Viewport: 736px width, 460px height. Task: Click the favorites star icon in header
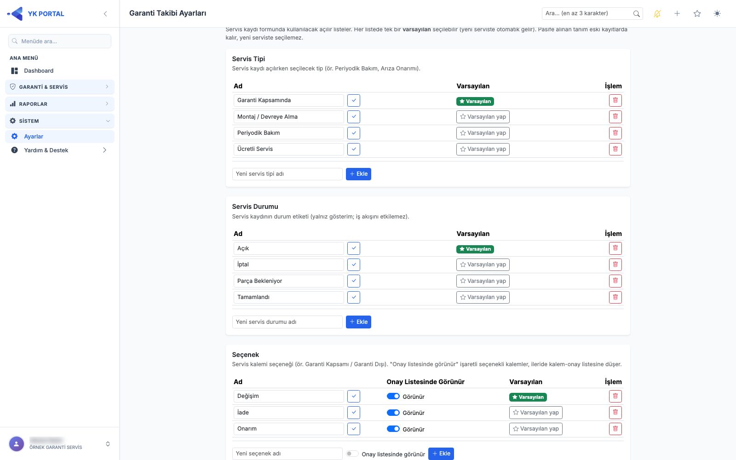(x=697, y=14)
